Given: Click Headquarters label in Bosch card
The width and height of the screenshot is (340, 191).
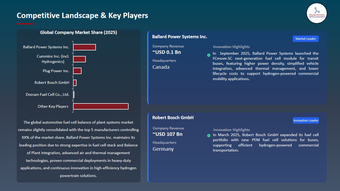Looking at the screenshot, I should pyautogui.click(x=164, y=142).
